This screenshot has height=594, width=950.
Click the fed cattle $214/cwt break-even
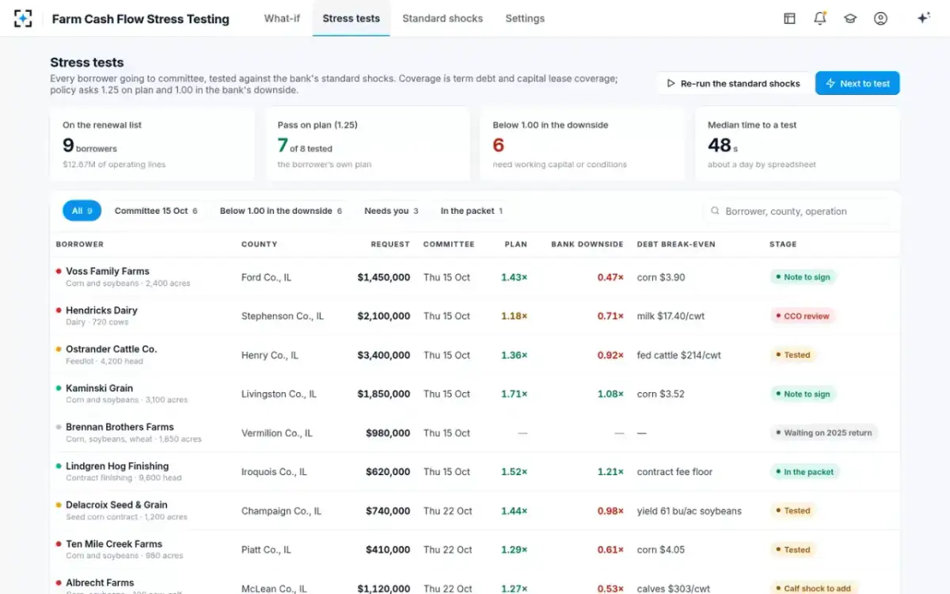(679, 355)
